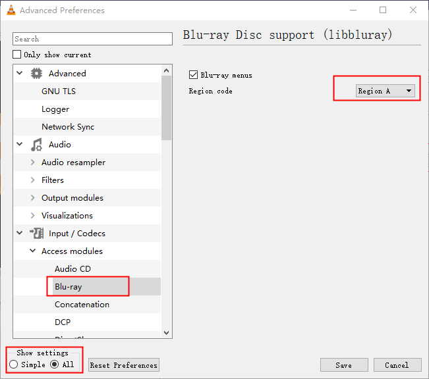Collapse the Input / Codecs section
Image resolution: width=429 pixels, height=379 pixels.
click(x=20, y=233)
